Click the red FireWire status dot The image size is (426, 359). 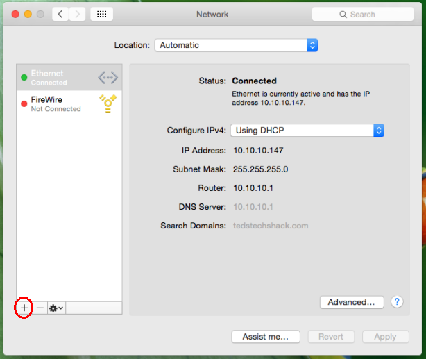tap(24, 103)
